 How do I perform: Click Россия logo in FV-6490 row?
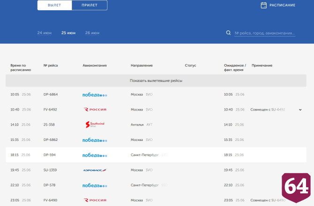tap(95, 200)
